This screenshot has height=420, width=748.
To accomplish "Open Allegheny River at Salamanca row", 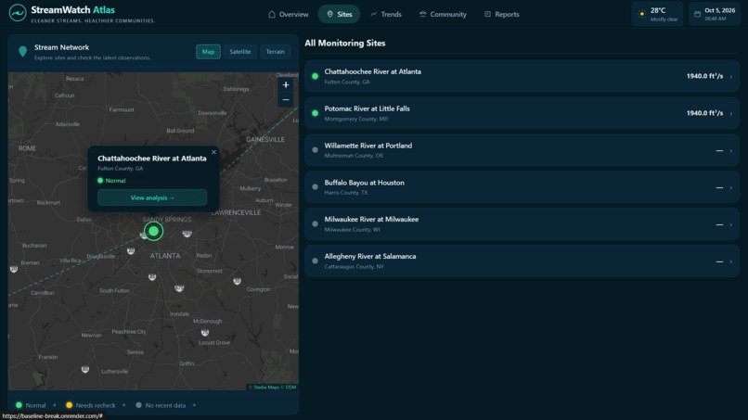I will (x=522, y=261).
